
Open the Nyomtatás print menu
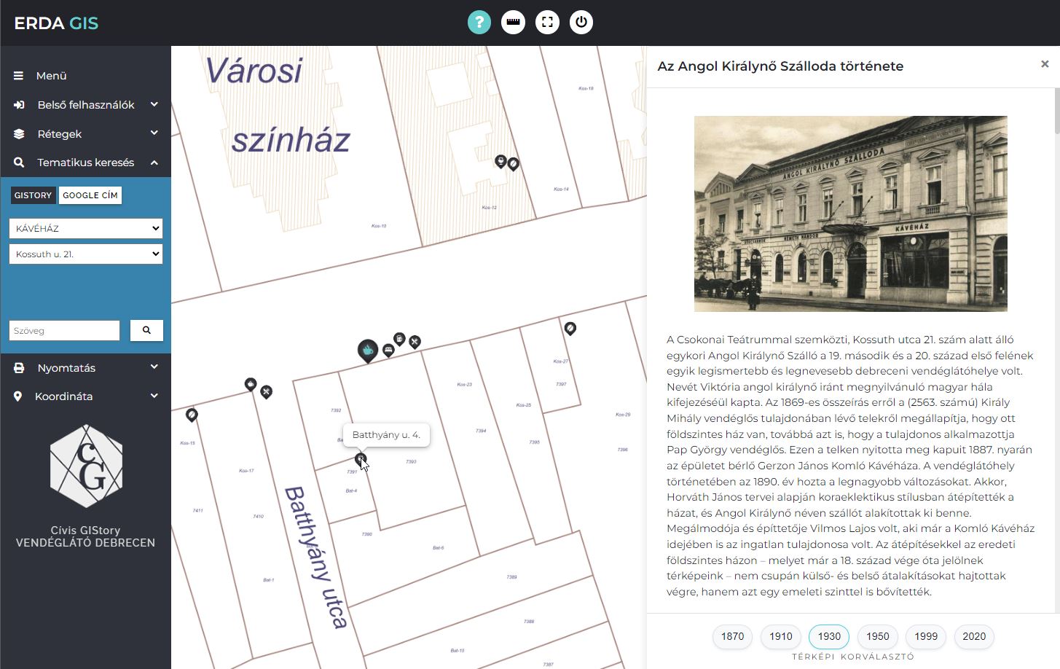tap(85, 368)
